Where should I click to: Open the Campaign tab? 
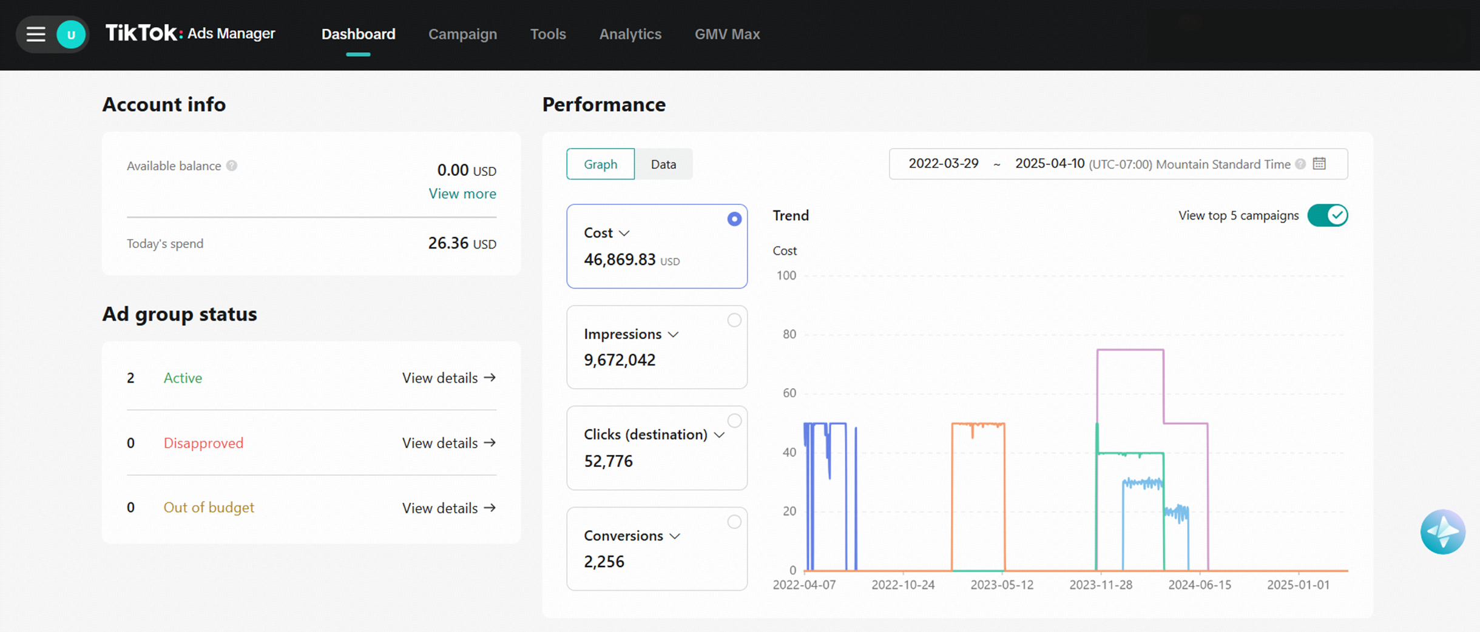click(x=462, y=34)
